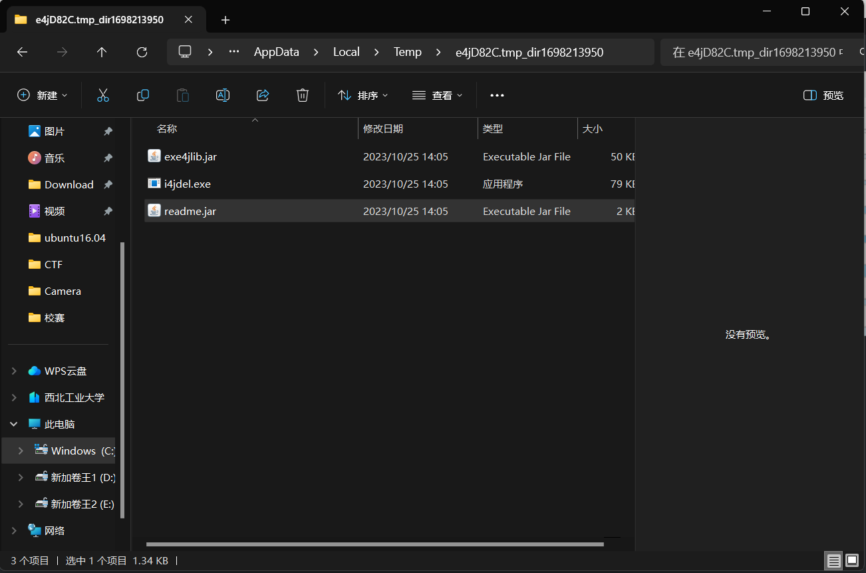Open 音乐 in the navigation pane
The image size is (866, 573).
click(x=55, y=158)
